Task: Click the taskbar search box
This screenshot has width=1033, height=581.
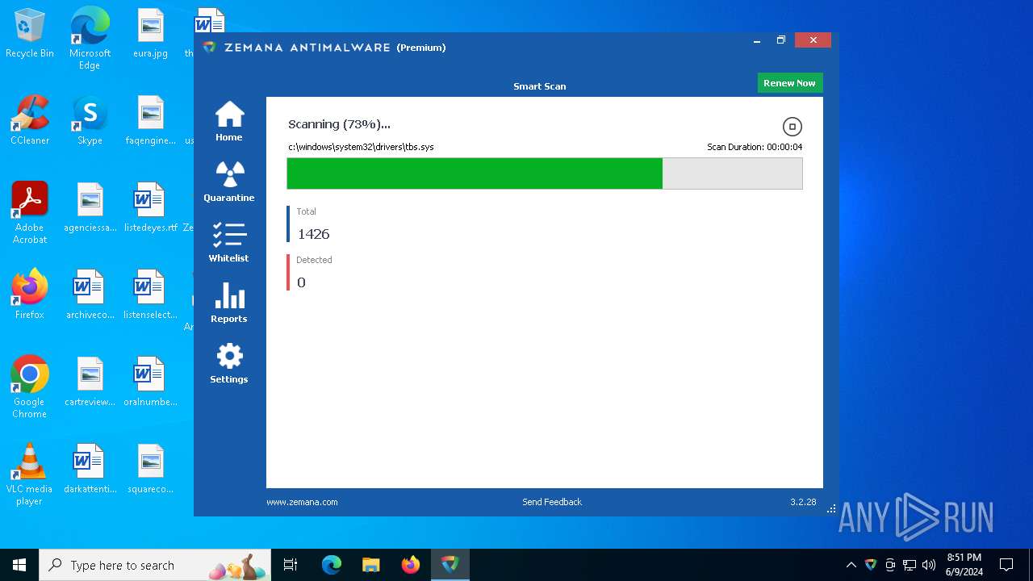Action: pos(155,565)
